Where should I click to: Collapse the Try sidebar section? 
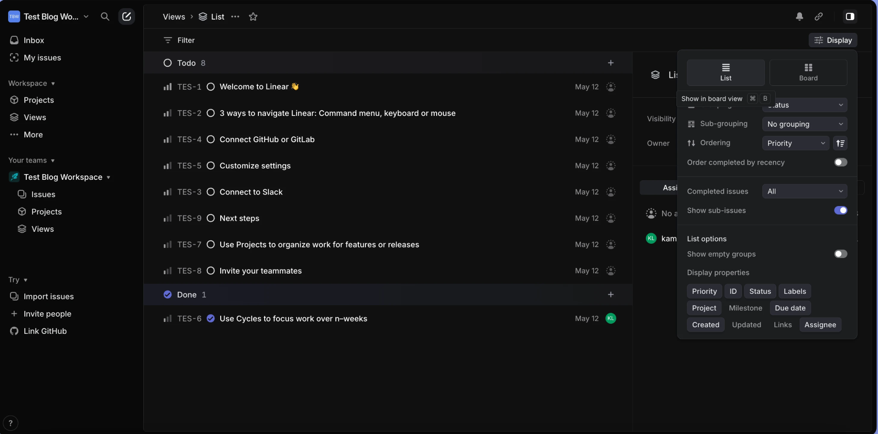pyautogui.click(x=18, y=280)
